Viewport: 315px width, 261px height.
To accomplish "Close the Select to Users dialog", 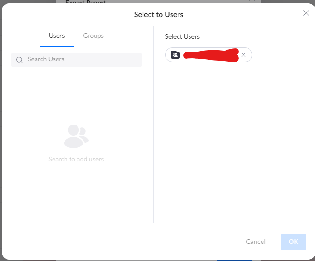I will (x=306, y=13).
